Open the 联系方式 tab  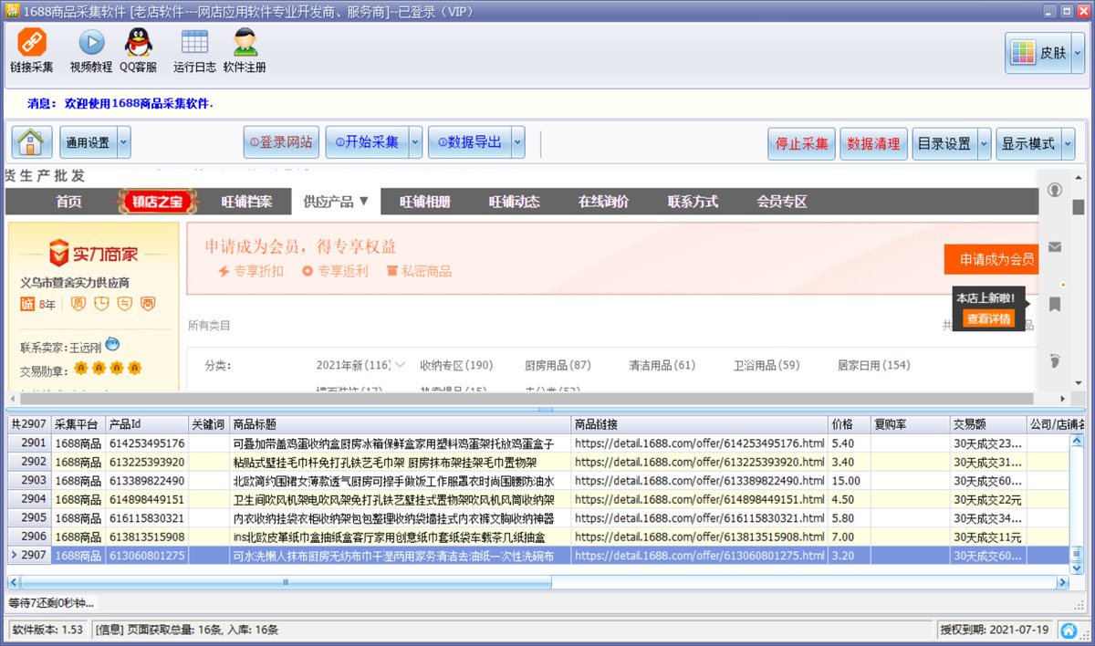coord(693,202)
